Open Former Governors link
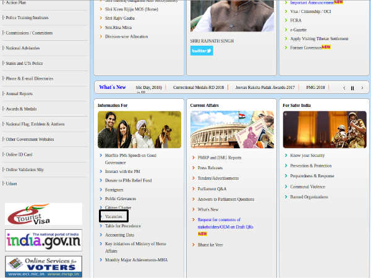371x278 pixels. coord(306,48)
